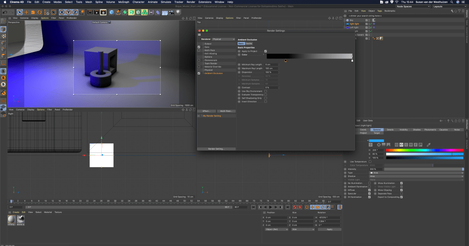
Task: Click the Undo arrow icon
Action: pos(5,12)
